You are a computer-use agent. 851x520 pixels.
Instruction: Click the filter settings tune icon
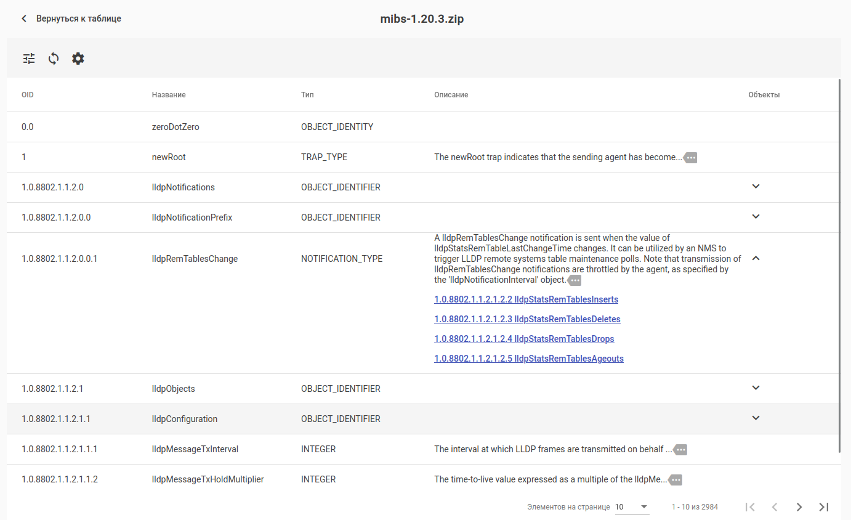(x=29, y=59)
